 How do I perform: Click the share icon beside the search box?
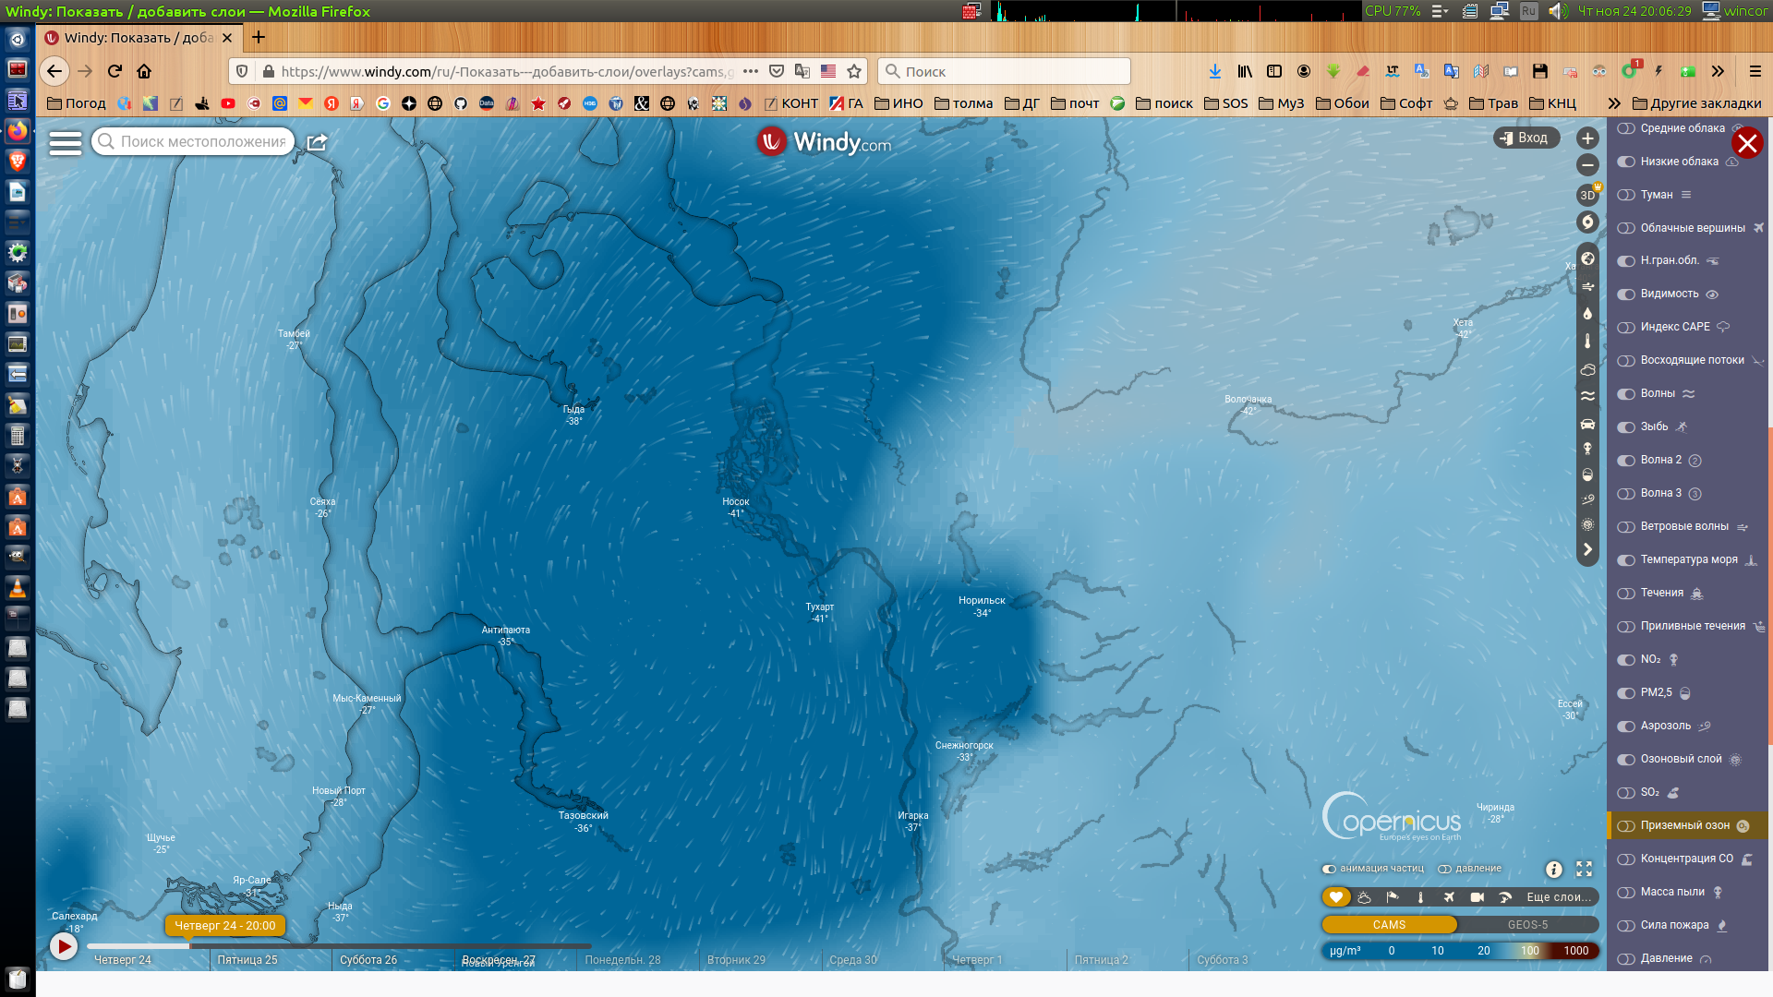[317, 142]
